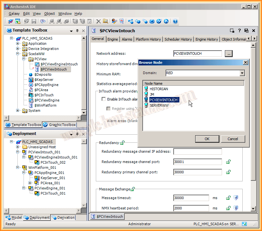This screenshot has width=262, height=231.
Task: Open the Domain dropdown in Browse Node
Action: pyautogui.click(x=242, y=73)
